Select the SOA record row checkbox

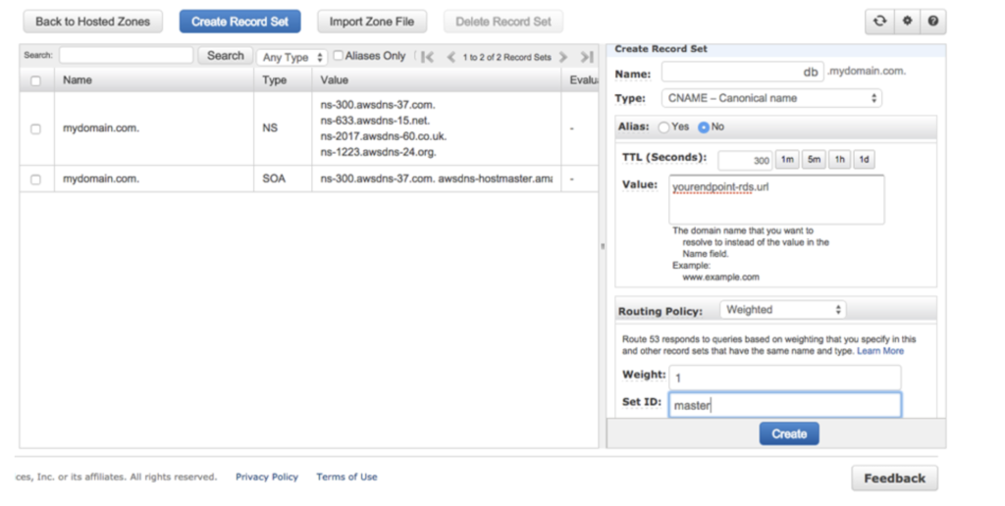pos(36,179)
